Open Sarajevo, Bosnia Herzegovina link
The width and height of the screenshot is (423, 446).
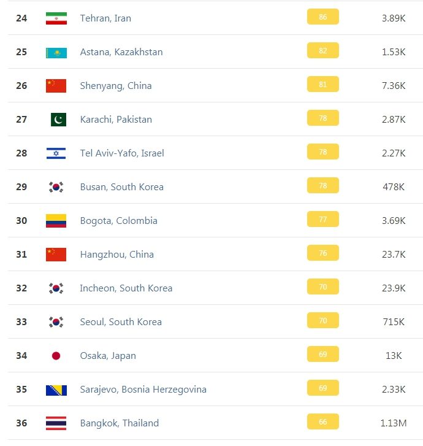(x=143, y=390)
